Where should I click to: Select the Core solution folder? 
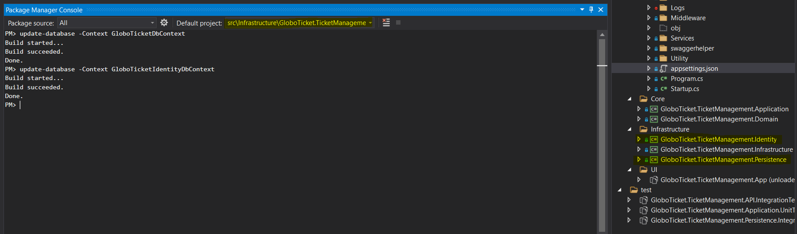pos(658,99)
